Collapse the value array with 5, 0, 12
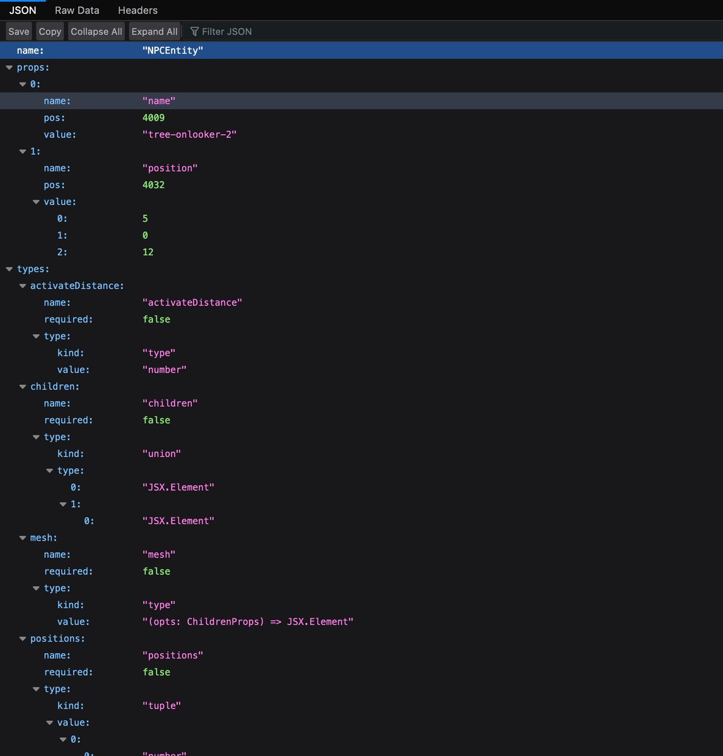The width and height of the screenshot is (723, 756). pyautogui.click(x=36, y=202)
